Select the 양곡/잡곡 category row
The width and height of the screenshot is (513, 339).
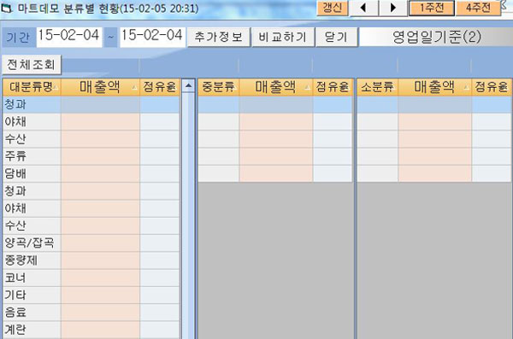tap(91, 243)
